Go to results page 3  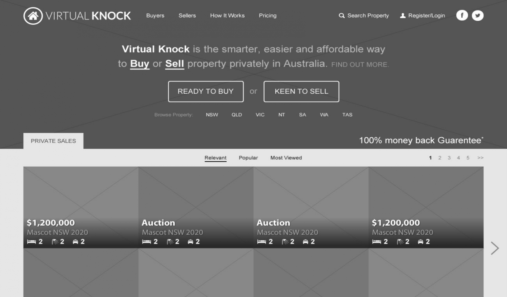[x=449, y=158]
